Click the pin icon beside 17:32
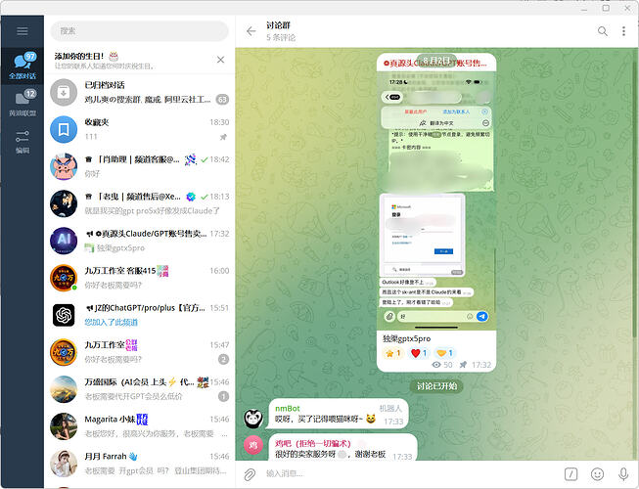 coord(463,365)
